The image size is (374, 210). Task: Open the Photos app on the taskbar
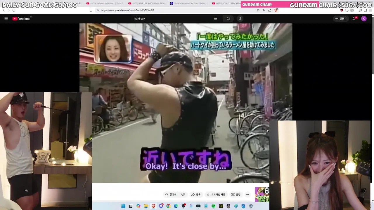[243, 206]
